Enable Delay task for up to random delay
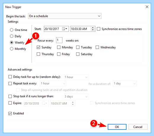The height and width of the screenshot is (136, 154). (x=10, y=77)
